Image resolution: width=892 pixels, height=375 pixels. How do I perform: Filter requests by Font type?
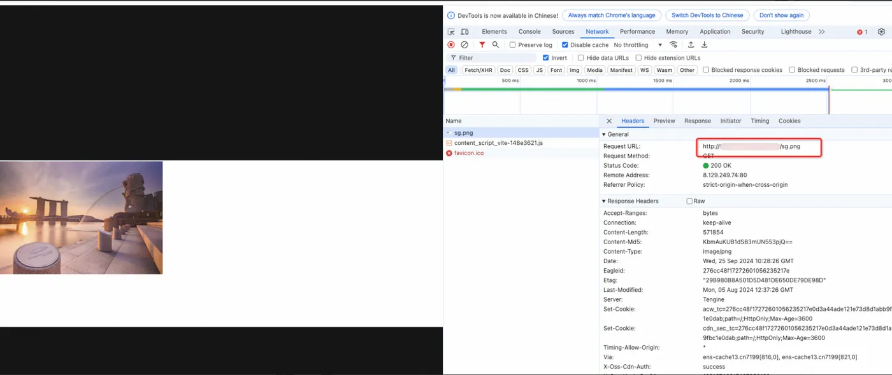click(x=556, y=70)
